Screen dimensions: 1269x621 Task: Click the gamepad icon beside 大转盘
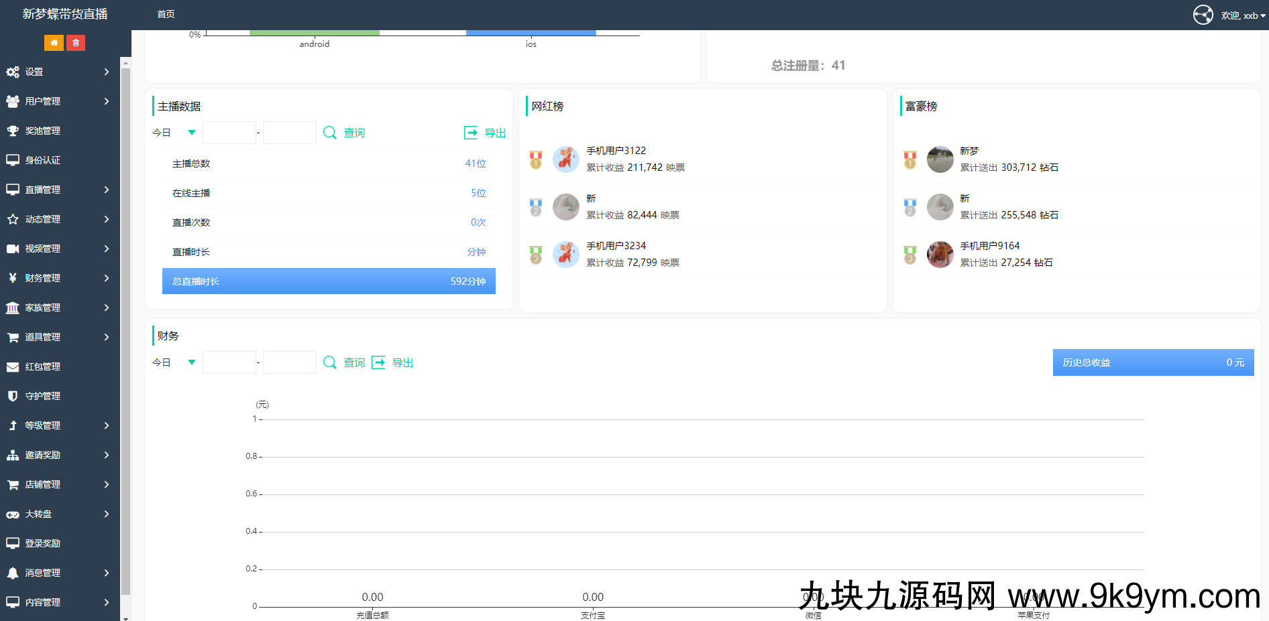[x=13, y=514]
